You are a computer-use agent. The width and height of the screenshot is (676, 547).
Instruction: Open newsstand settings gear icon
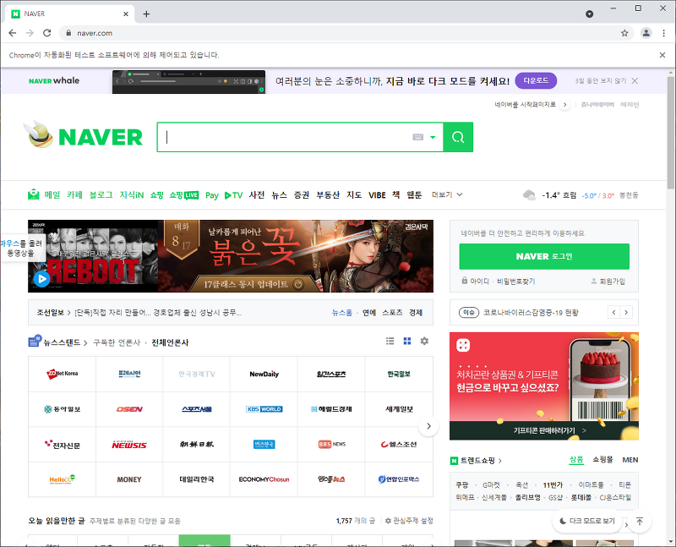click(x=424, y=341)
